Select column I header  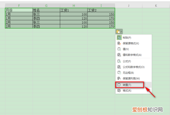[x=101, y=6]
